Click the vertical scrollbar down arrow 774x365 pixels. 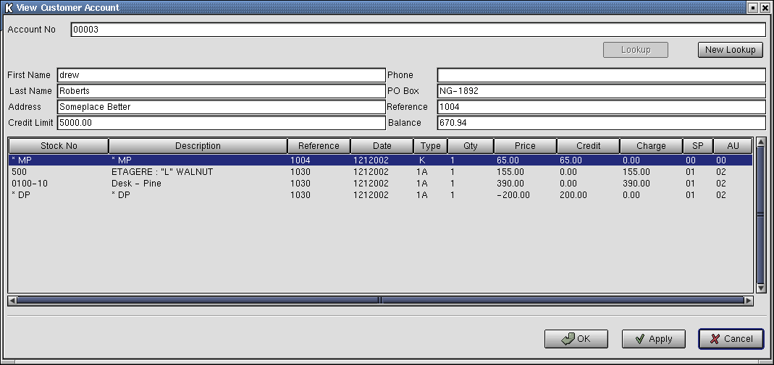(x=760, y=288)
